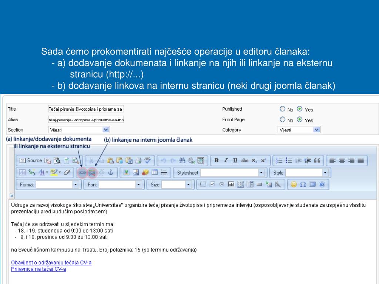Align text right

coord(351,160)
